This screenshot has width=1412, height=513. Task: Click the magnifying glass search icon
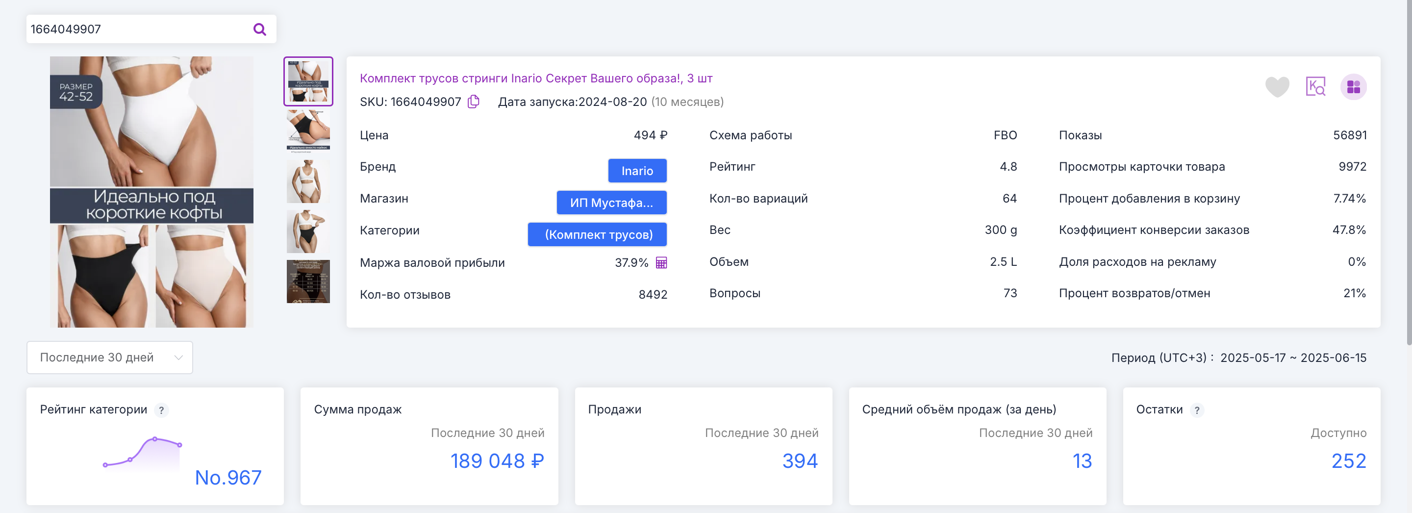click(259, 29)
